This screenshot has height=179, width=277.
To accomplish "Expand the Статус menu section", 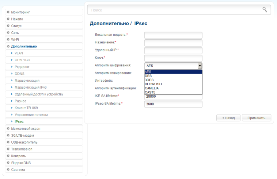I will click(x=44, y=26).
